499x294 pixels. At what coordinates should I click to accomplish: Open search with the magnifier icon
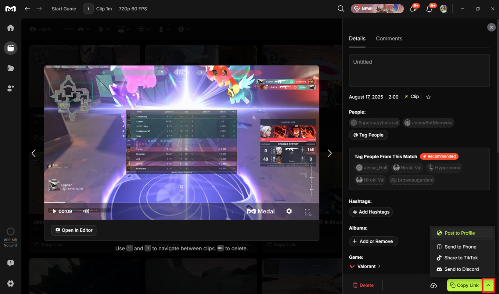coord(341,9)
